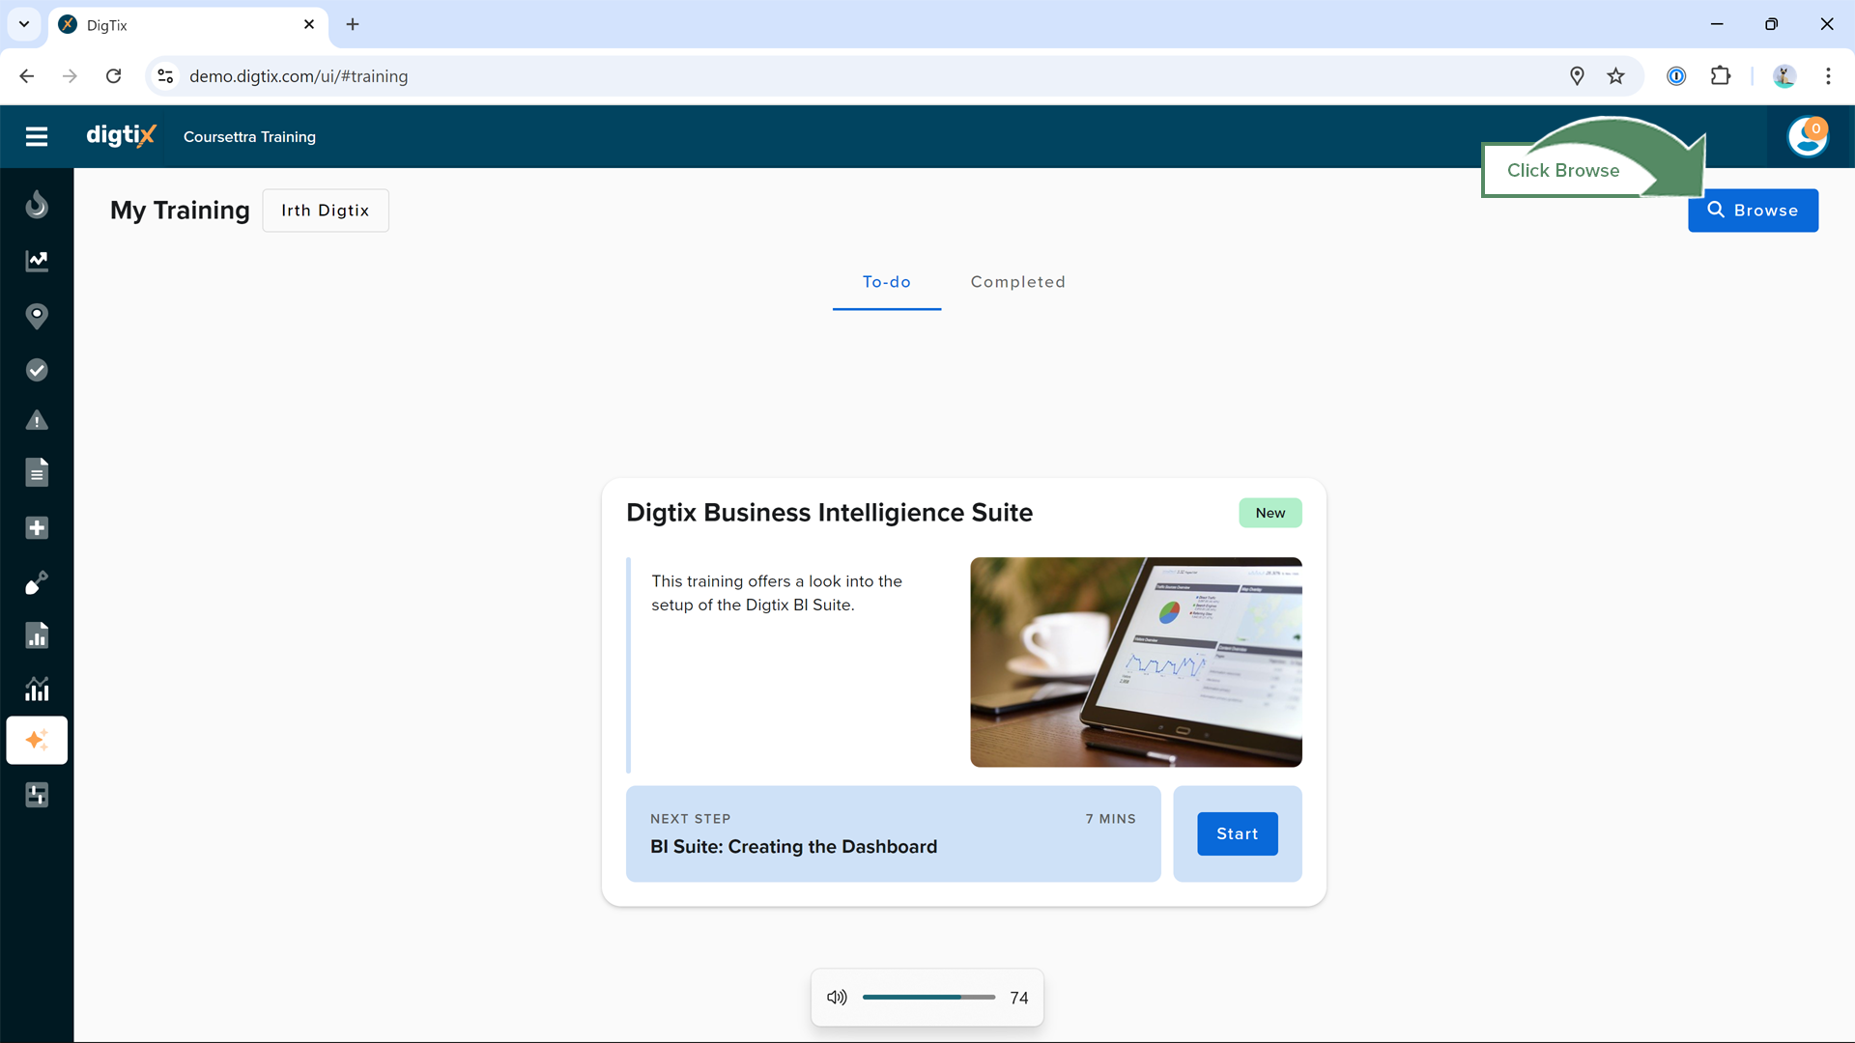Click the speaker volume icon
Image resolution: width=1855 pixels, height=1043 pixels.
point(837,998)
